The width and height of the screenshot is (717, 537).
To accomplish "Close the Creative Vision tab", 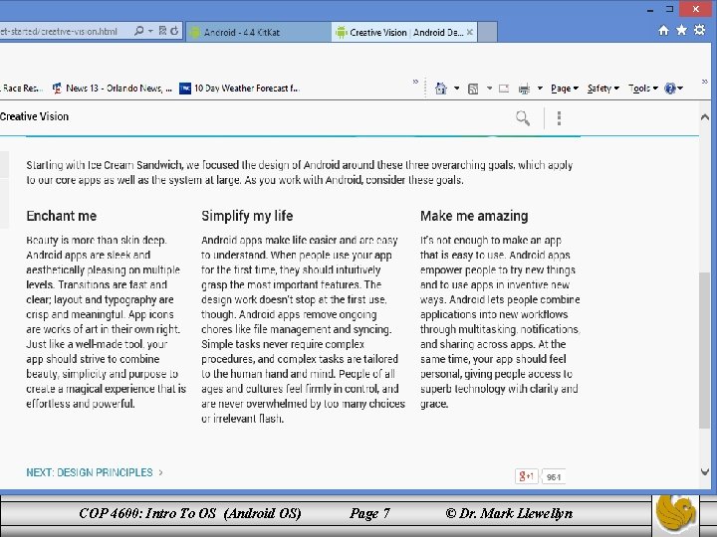I will [x=470, y=33].
